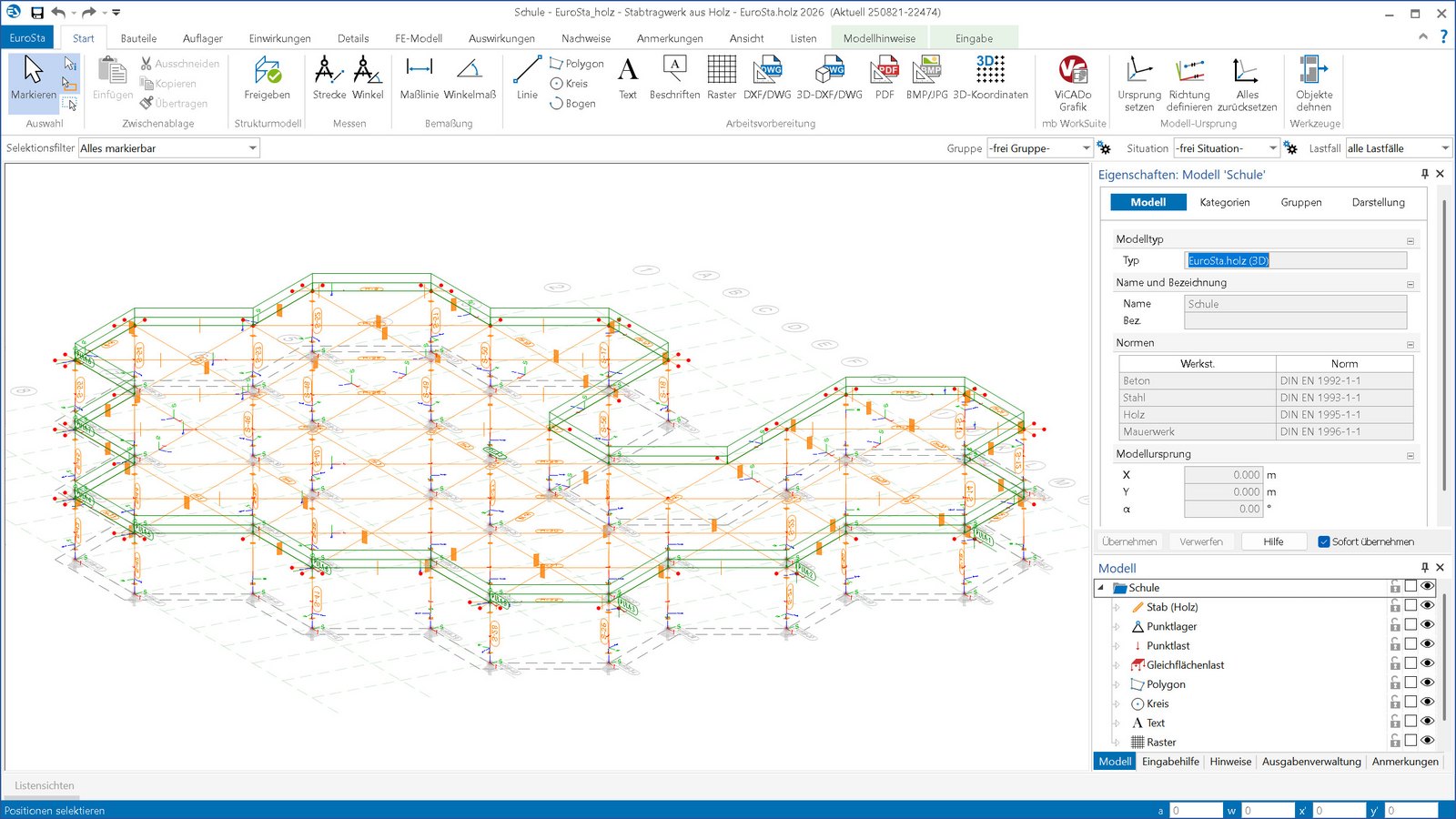Click the Eingabehilfe bottom tab
1456x819 pixels.
[1170, 762]
